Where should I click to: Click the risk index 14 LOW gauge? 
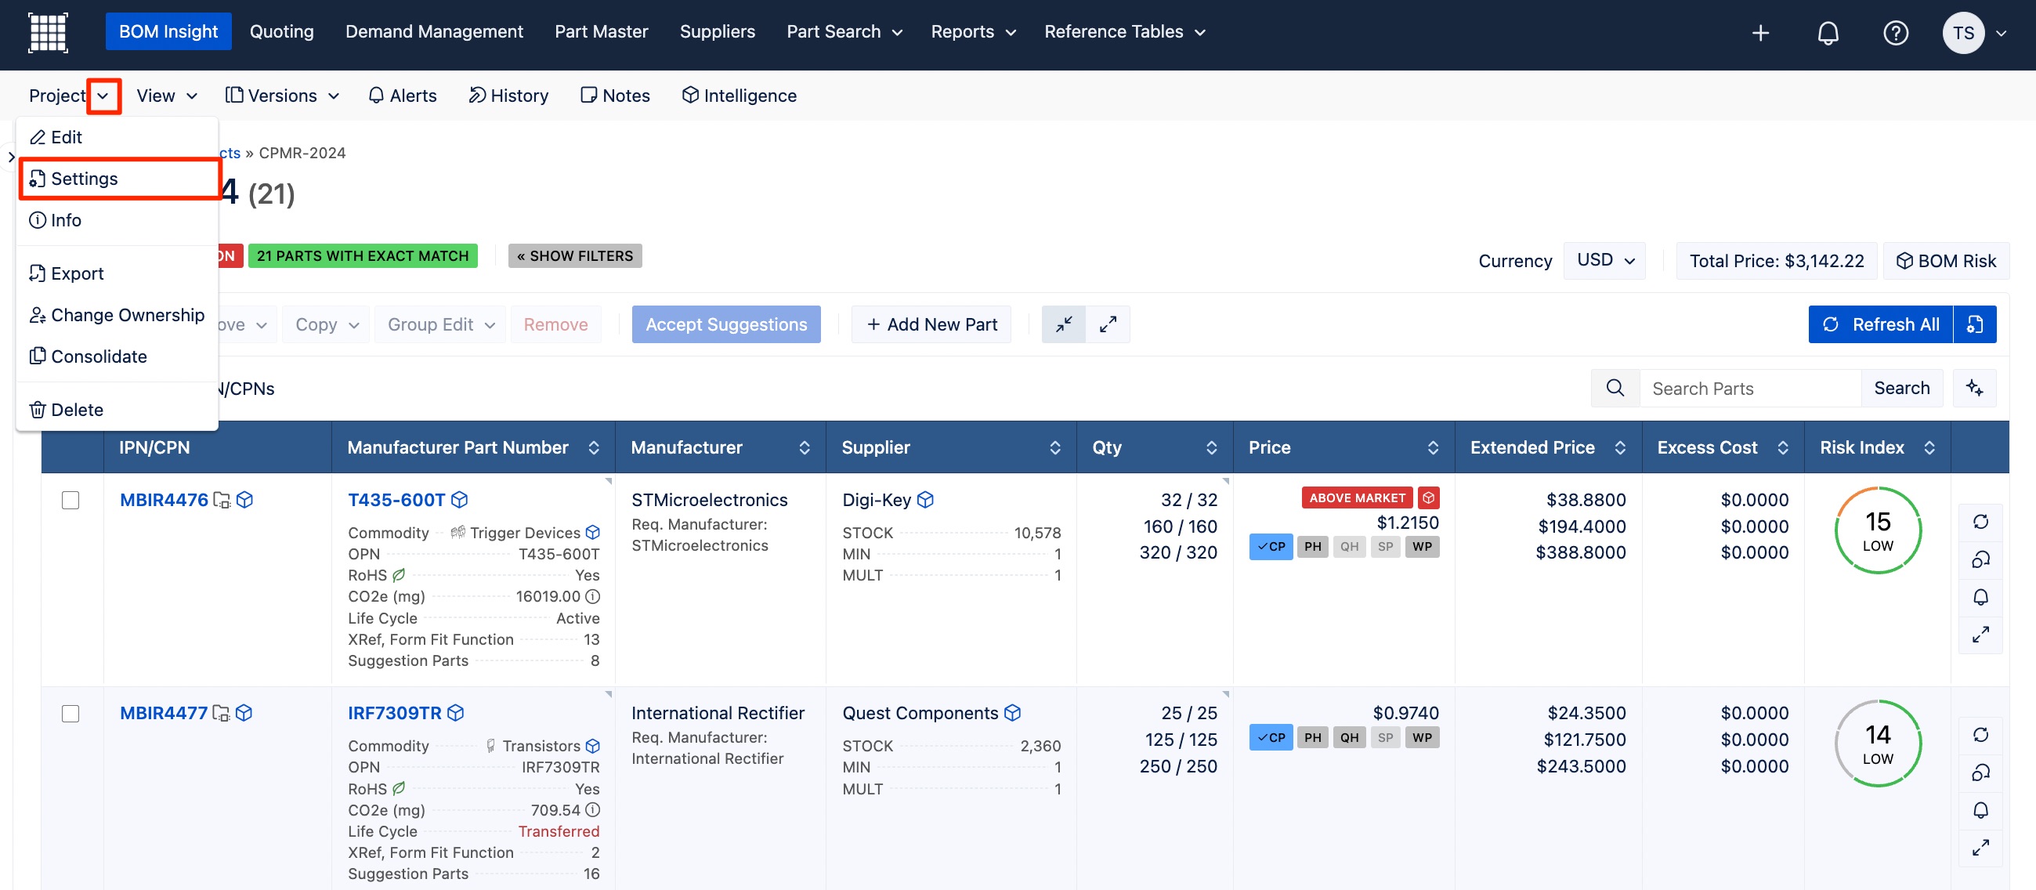click(x=1878, y=743)
